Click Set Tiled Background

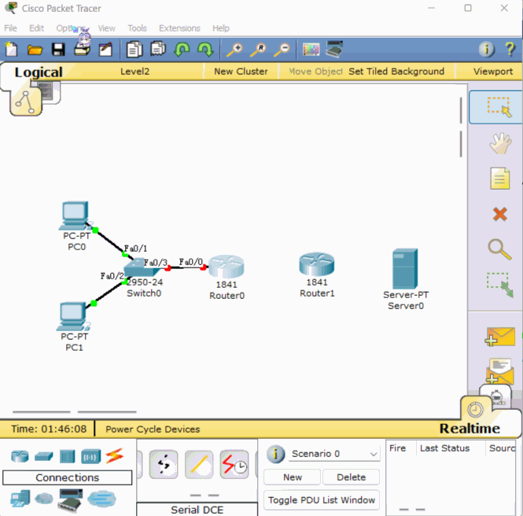click(x=396, y=72)
